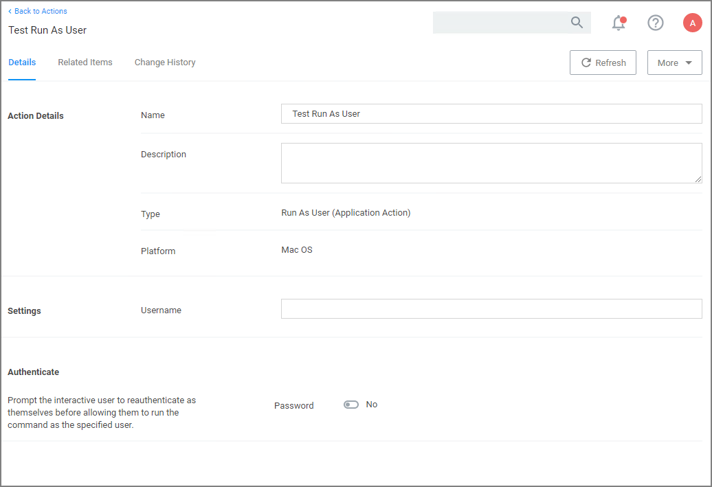Focus the Description text area
This screenshot has width=712, height=487.
(491, 163)
